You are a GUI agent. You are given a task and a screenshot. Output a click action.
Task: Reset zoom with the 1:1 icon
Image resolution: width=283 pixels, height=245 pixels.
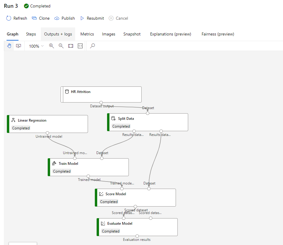(80, 46)
